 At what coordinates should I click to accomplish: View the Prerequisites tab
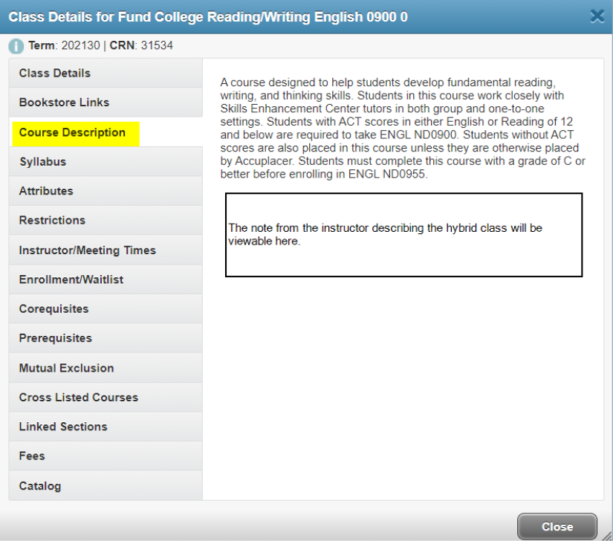(x=56, y=338)
